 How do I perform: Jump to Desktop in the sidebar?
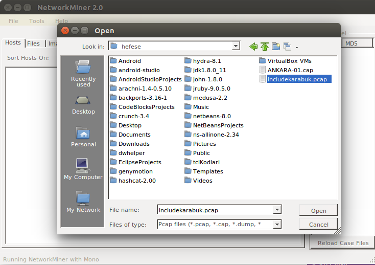(83, 105)
